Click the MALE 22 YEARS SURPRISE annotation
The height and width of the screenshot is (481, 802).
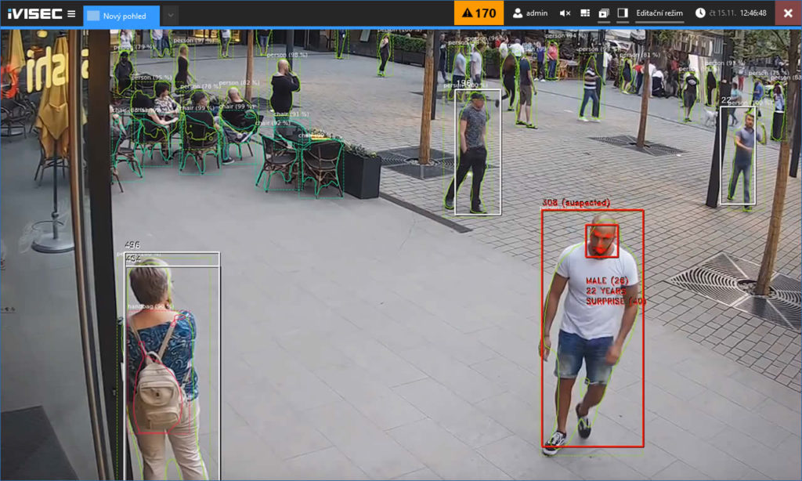616,291
